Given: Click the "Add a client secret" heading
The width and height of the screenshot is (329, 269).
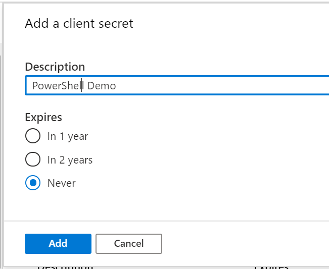Looking at the screenshot, I should point(79,23).
